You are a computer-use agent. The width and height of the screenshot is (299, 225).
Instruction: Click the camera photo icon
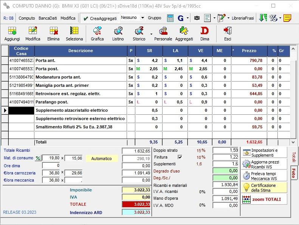[197, 18]
